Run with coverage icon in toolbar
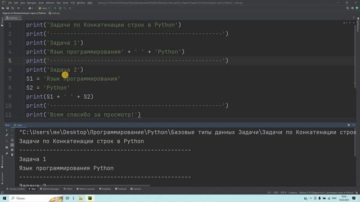 (65, 8)
